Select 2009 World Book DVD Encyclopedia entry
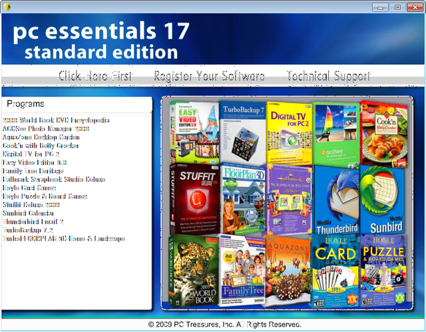The image size is (426, 332). click(56, 120)
